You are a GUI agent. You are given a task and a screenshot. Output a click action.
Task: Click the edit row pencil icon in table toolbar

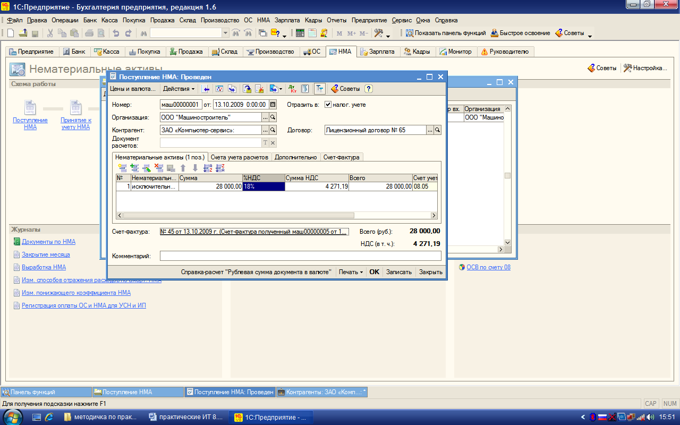(x=147, y=168)
